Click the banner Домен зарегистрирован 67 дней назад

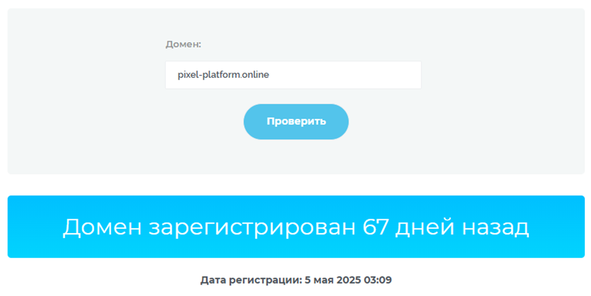pyautogui.click(x=296, y=227)
